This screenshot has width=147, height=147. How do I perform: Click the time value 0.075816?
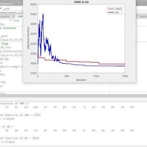(x=8, y=142)
